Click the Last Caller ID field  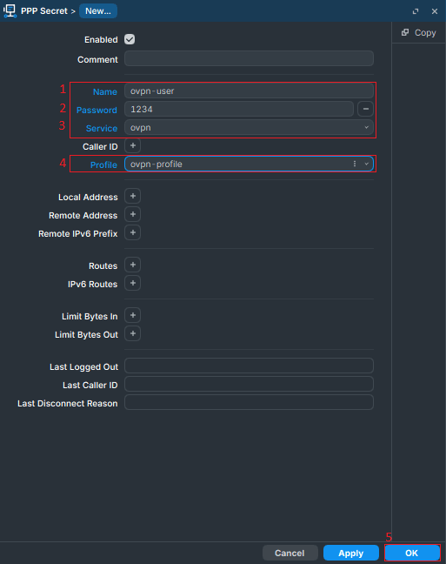point(249,384)
